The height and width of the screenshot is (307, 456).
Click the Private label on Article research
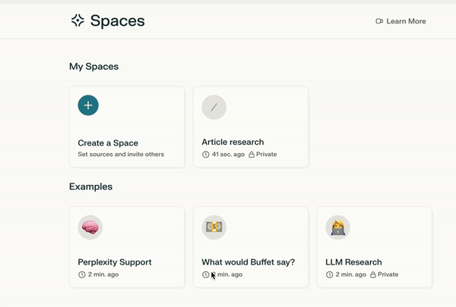[267, 155]
